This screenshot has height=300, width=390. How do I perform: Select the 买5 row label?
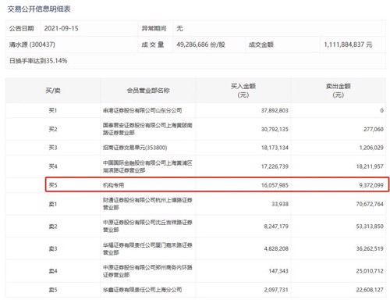(53, 185)
